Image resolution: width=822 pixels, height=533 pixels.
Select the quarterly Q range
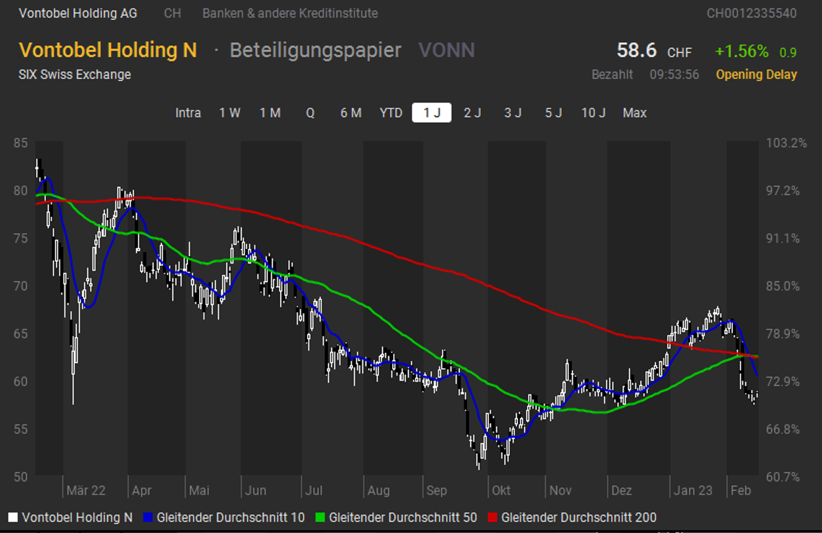coord(310,113)
